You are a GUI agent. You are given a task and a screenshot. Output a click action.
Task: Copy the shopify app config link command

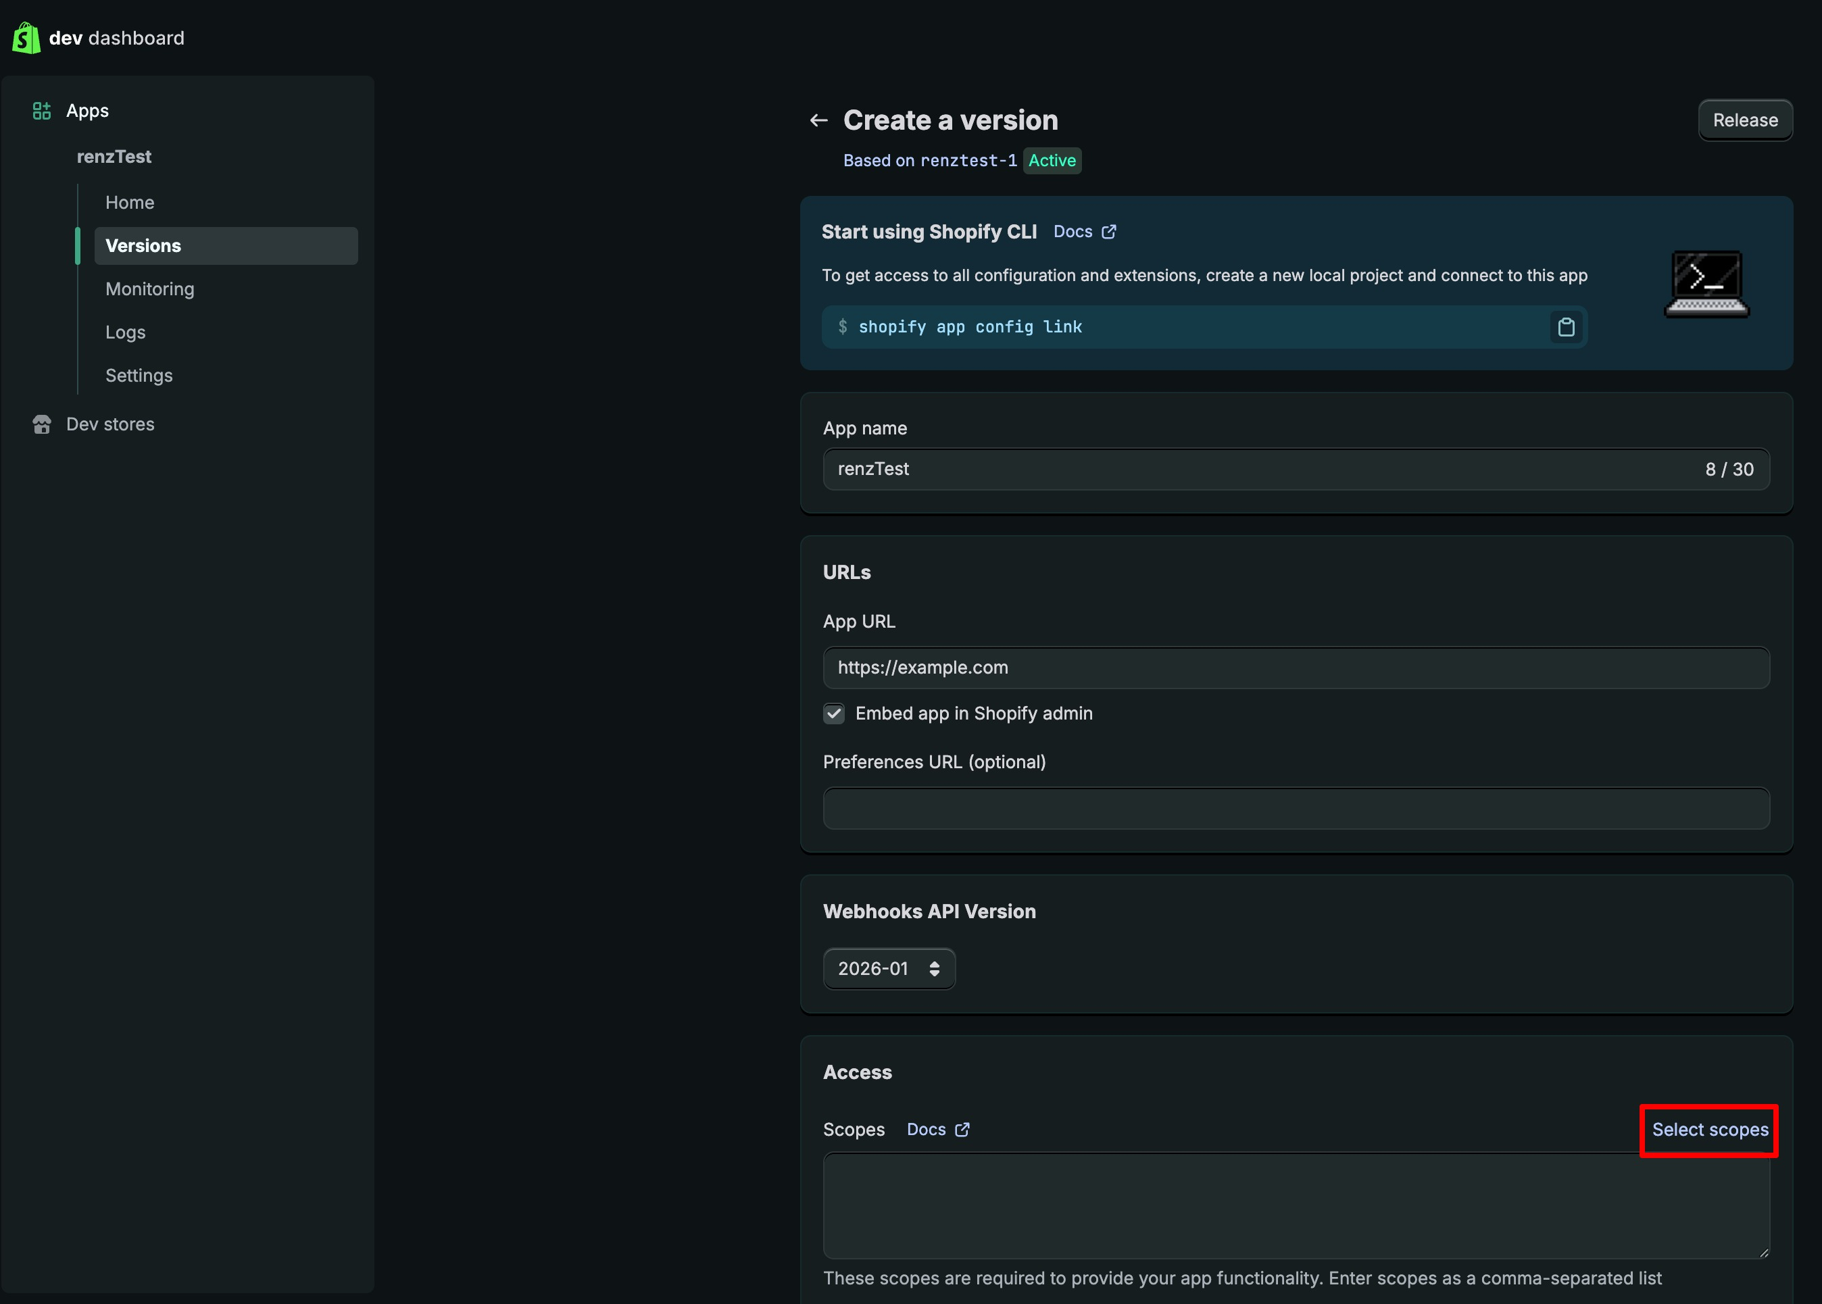(x=1565, y=327)
